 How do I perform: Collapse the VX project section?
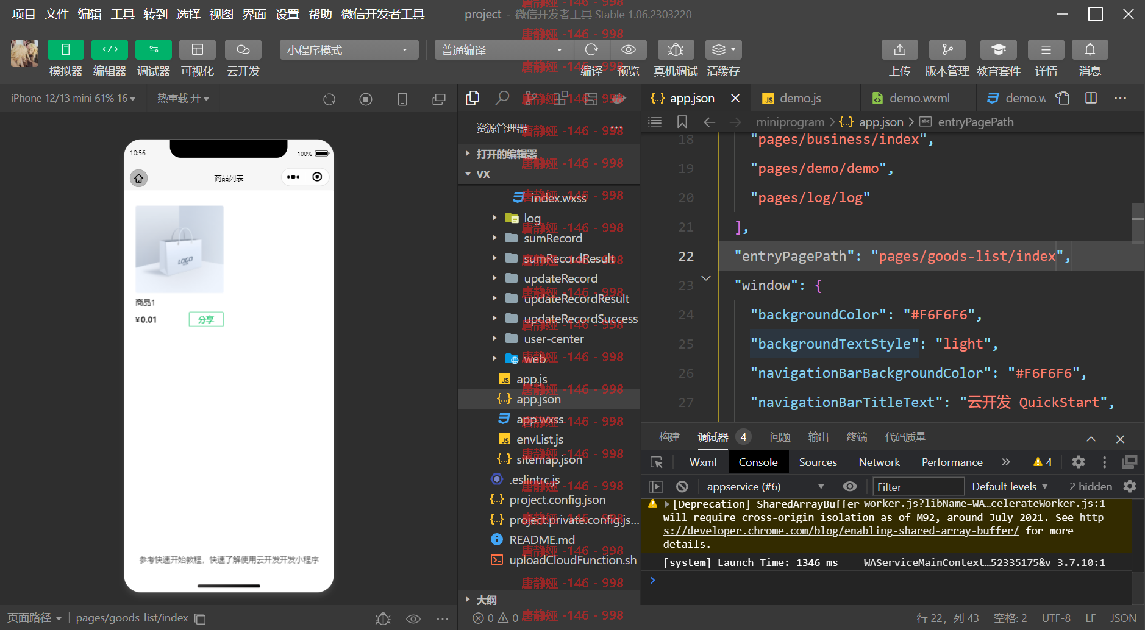tap(549, 174)
